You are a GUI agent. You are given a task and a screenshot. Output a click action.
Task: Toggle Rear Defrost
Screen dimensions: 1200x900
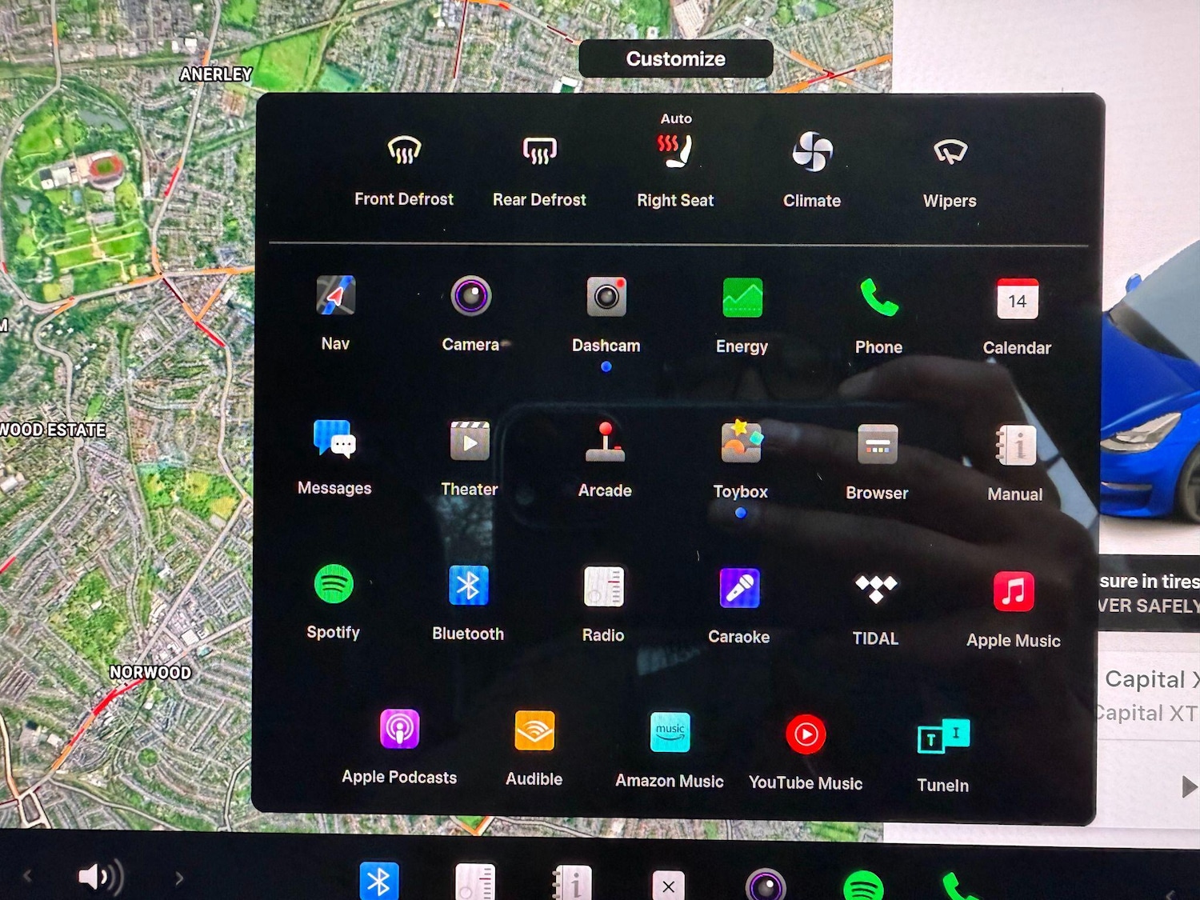click(539, 151)
